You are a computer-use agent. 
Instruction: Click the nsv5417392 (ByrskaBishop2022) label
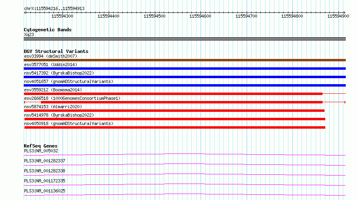point(59,73)
